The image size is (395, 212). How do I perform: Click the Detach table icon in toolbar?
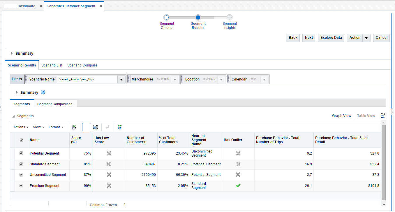pos(95,127)
